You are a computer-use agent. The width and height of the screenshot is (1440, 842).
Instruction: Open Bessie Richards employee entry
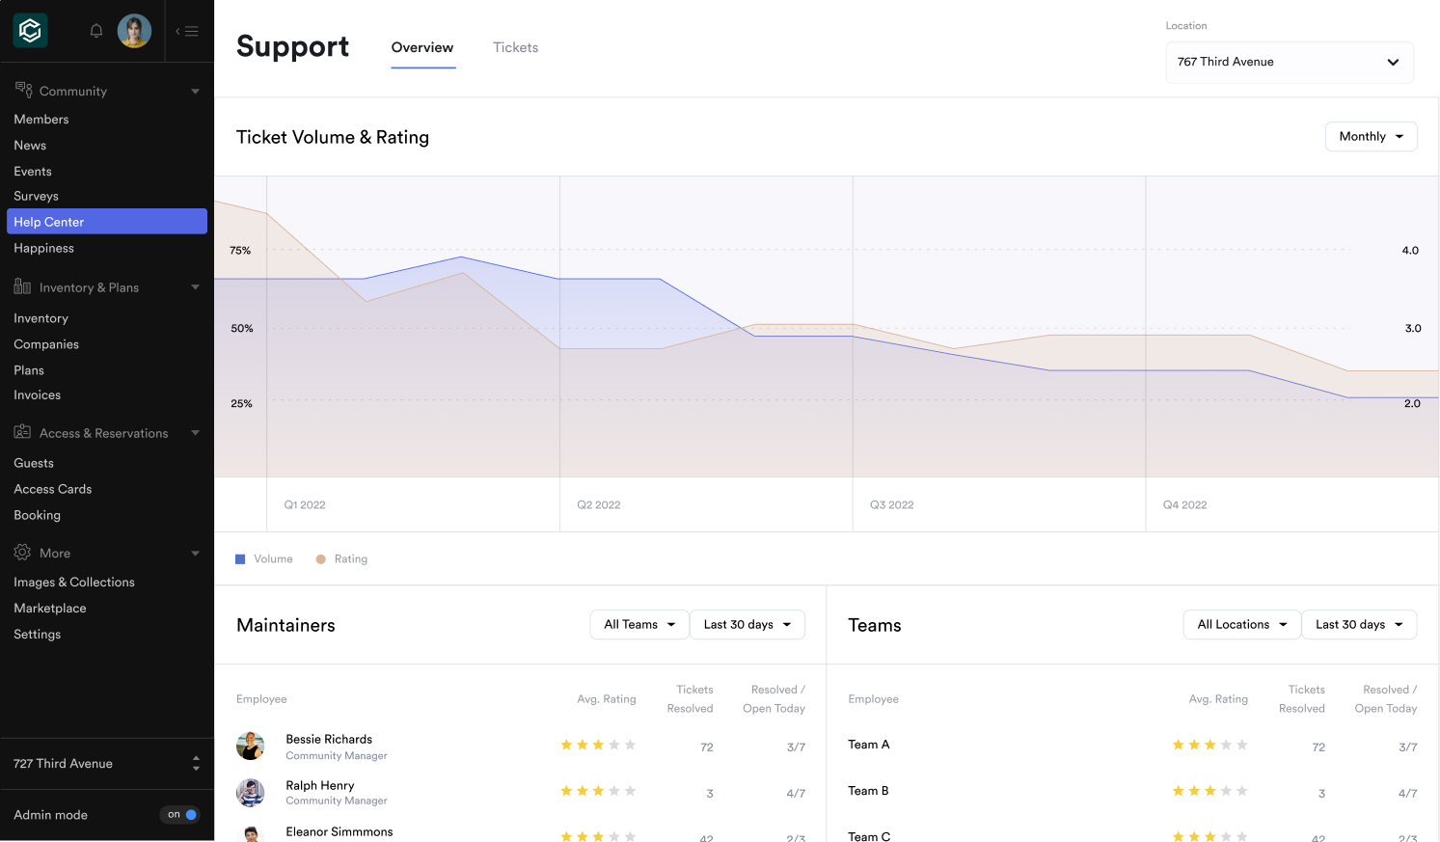click(x=329, y=740)
